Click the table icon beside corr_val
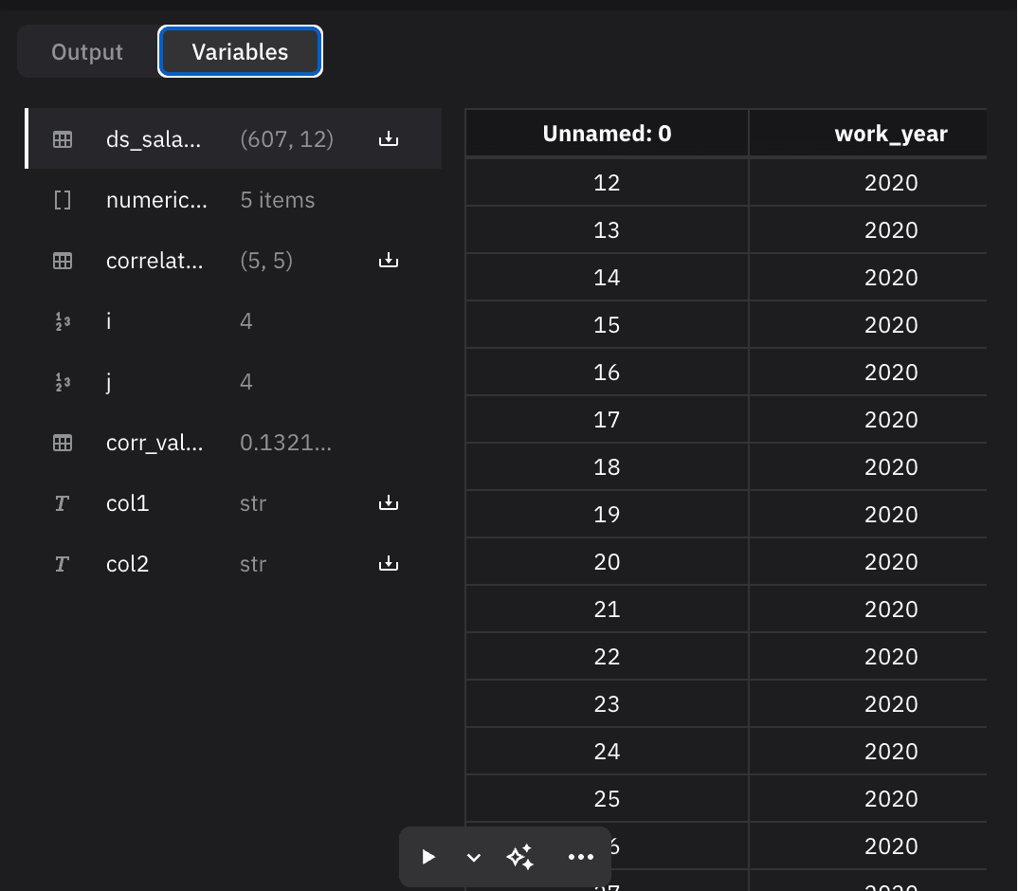Image resolution: width=1018 pixels, height=891 pixels. coord(63,443)
